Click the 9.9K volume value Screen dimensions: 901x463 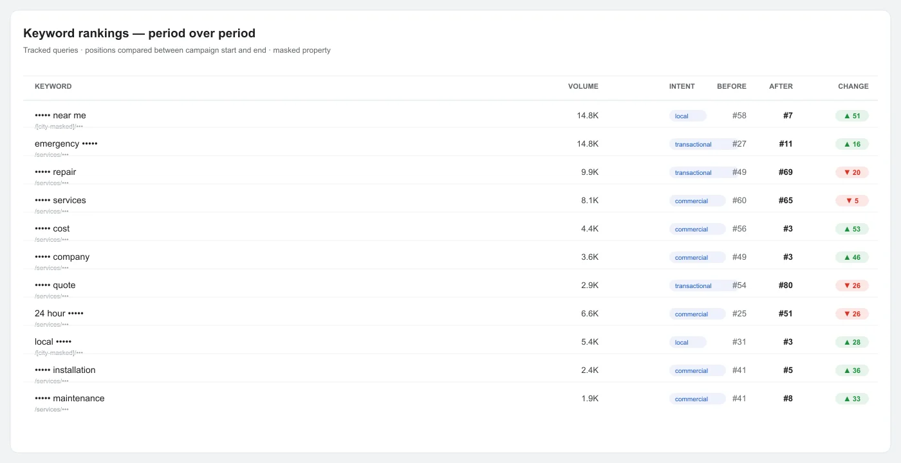pyautogui.click(x=590, y=172)
